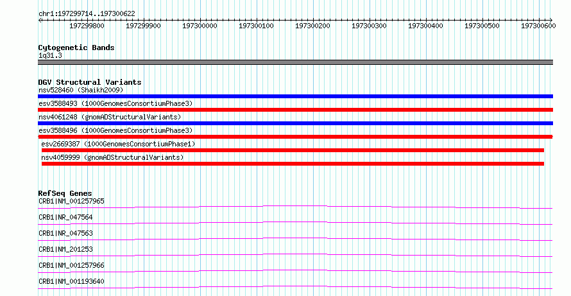Open transcript label CRB1|NM_001193640
The height and width of the screenshot is (296, 571).
click(71, 282)
